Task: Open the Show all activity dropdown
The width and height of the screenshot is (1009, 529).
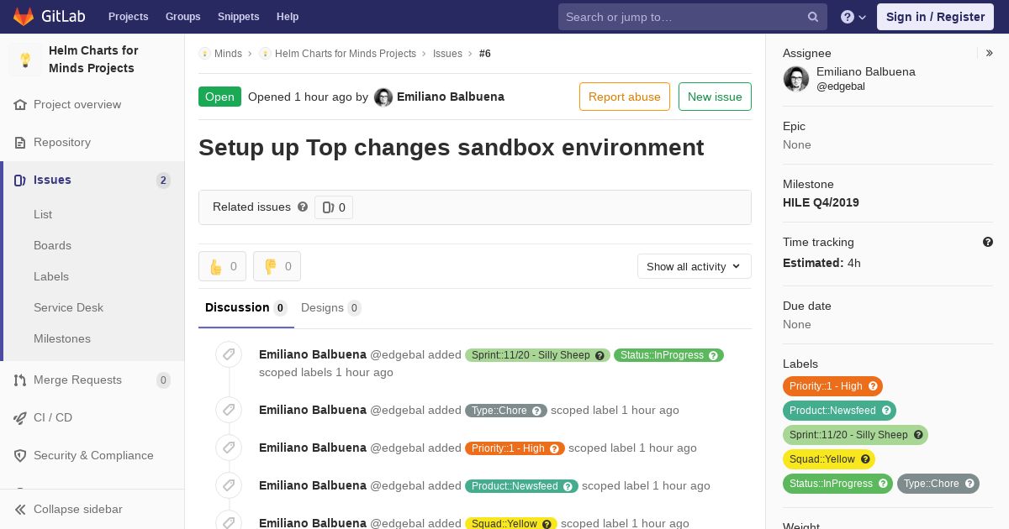Action: coord(695,266)
